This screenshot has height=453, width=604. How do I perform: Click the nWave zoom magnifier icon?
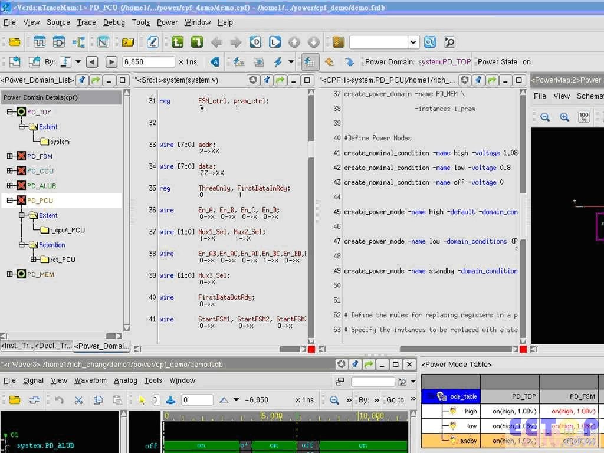coord(334,400)
